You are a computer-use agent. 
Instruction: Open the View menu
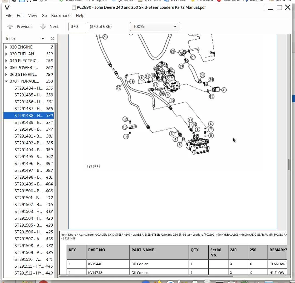coord(33,16)
